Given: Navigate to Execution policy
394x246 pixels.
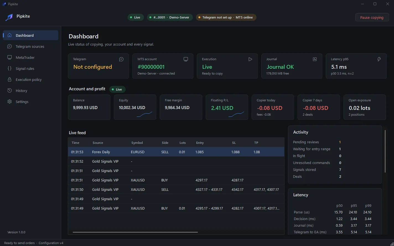Looking at the screenshot, I should [30, 80].
